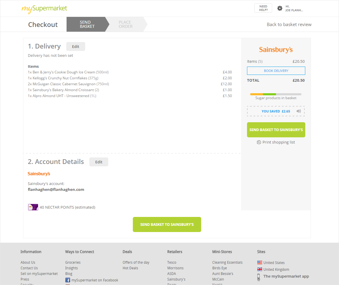The height and width of the screenshot is (285, 339).
Task: Click bottom Send Basket to Sainsbury's button
Action: [x=167, y=224]
